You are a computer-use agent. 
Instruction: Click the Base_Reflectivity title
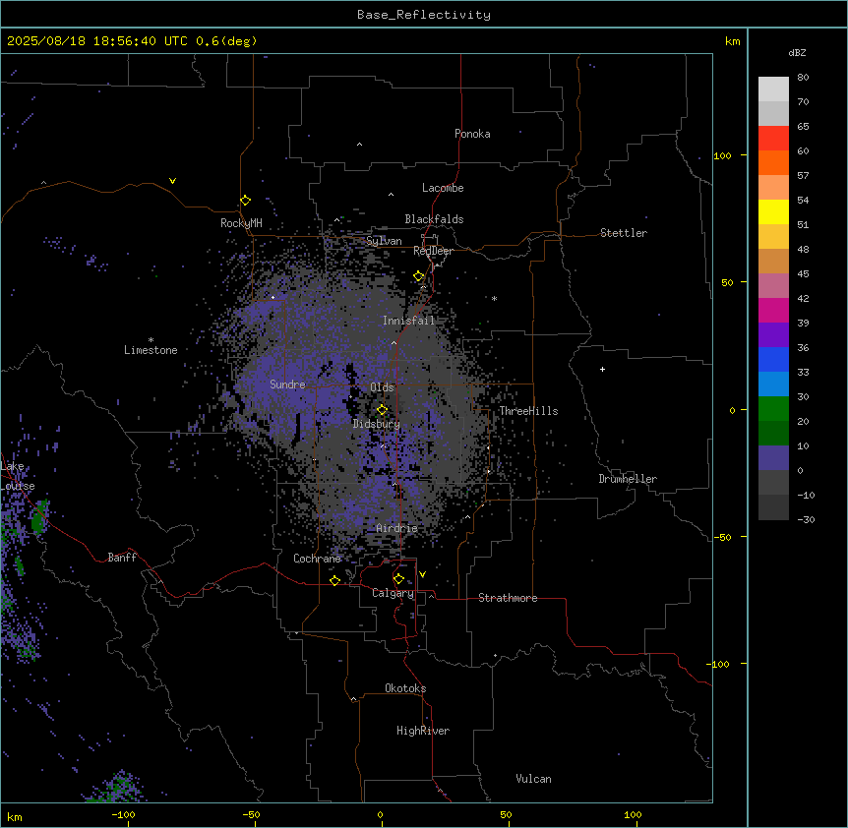pyautogui.click(x=424, y=15)
